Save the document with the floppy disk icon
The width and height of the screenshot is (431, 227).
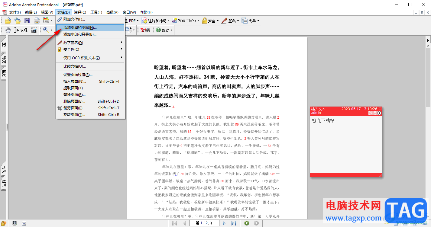click(x=27, y=21)
